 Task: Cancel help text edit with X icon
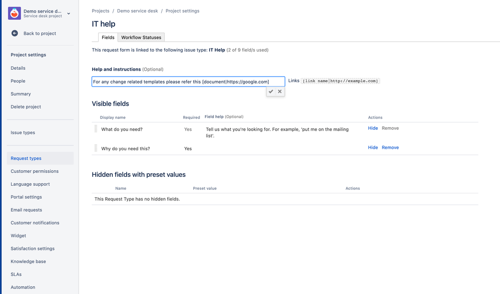coord(280,92)
